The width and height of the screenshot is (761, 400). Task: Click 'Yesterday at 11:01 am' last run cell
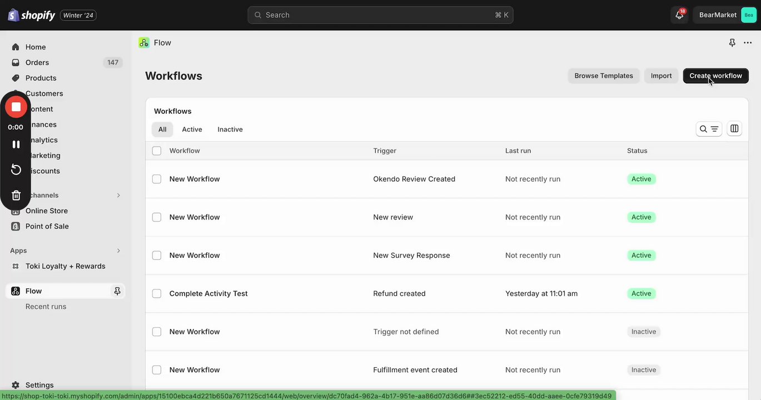click(x=541, y=293)
